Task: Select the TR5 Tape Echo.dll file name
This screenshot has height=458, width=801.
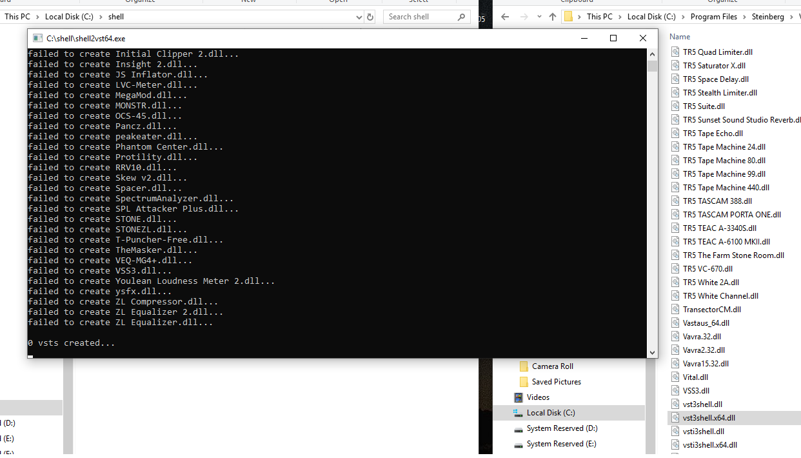Action: click(x=713, y=134)
